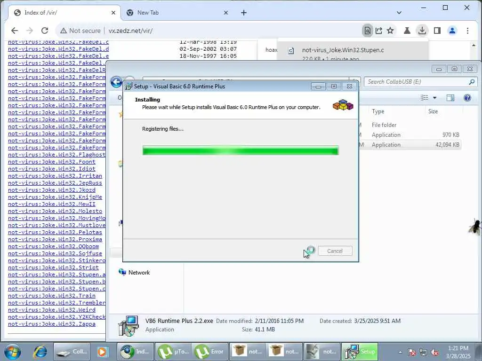The image size is (482, 361).
Task: Switch to Chrome Ind... taskbar item
Action: [x=135, y=352]
